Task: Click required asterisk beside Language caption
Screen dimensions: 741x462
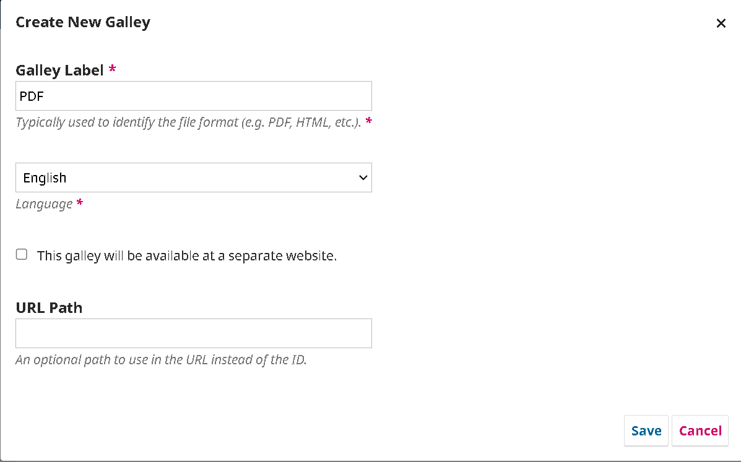Action: point(79,203)
